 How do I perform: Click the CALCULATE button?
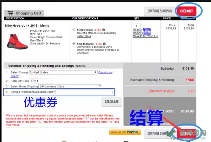click(x=112, y=102)
